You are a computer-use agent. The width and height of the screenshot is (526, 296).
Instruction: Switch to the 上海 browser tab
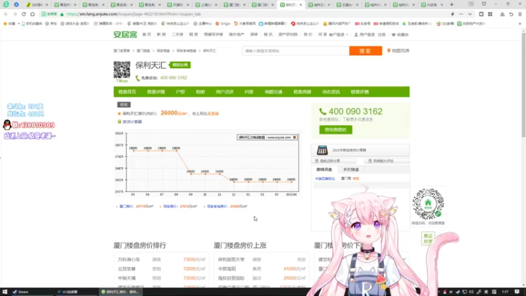tap(205, 5)
